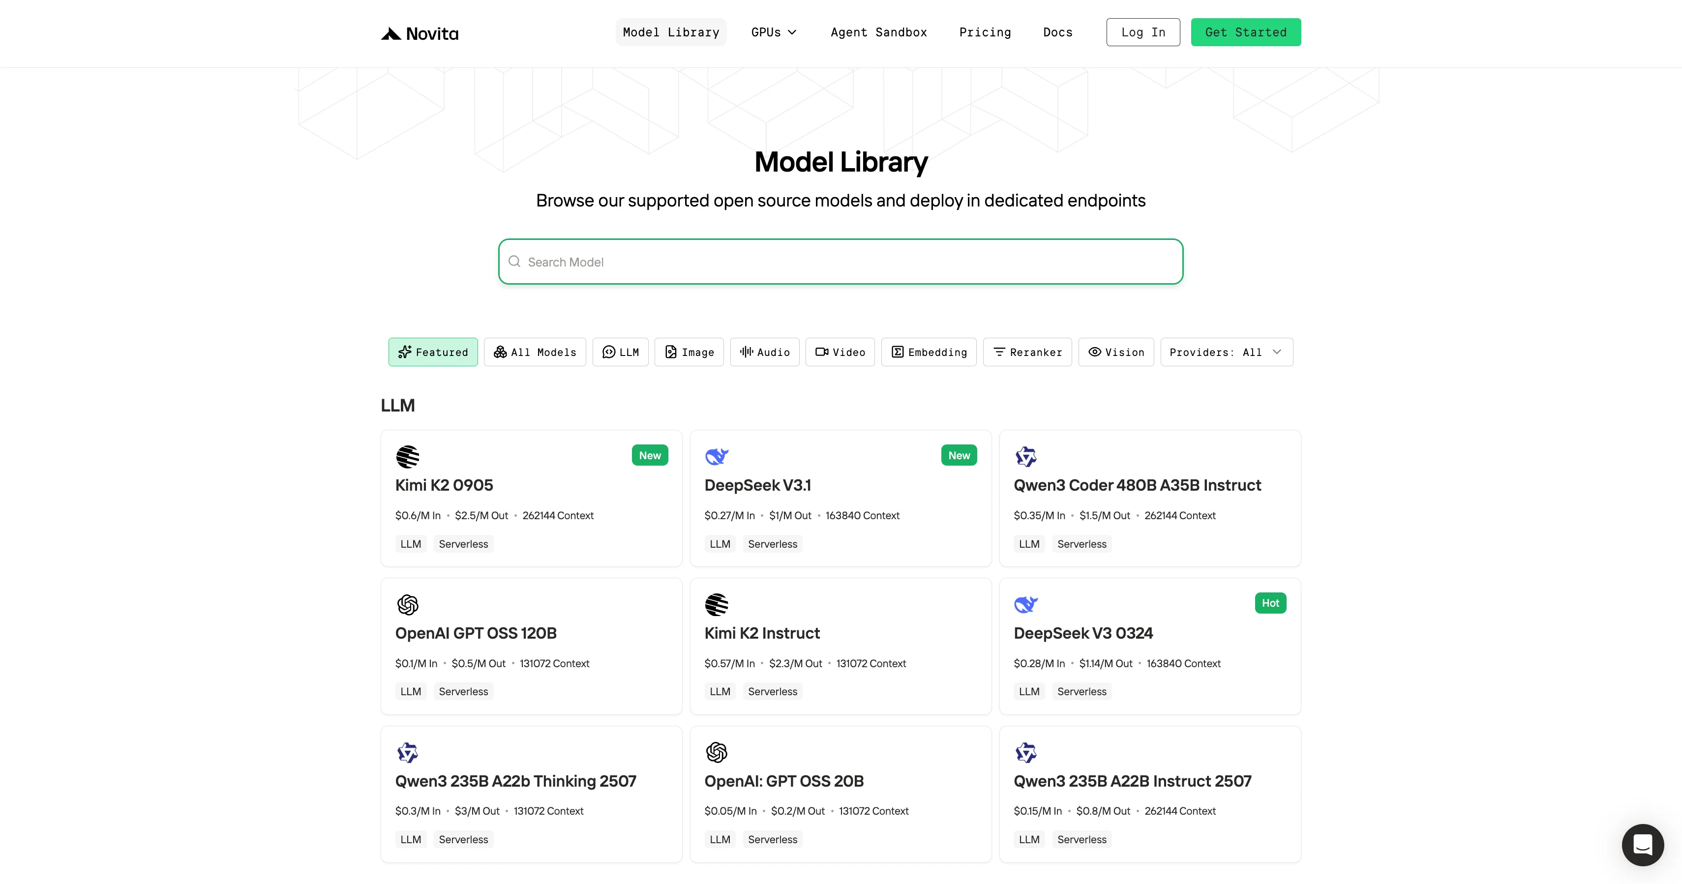Click "$0.1/M In" on GPT OSS 120B
The image size is (1682, 884).
[x=416, y=663]
